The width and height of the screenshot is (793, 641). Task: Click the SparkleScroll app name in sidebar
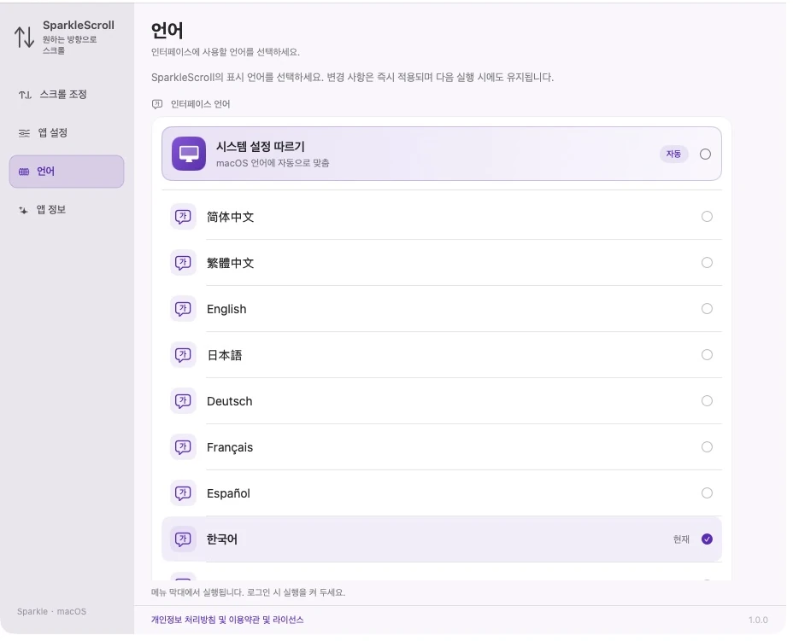pos(79,26)
